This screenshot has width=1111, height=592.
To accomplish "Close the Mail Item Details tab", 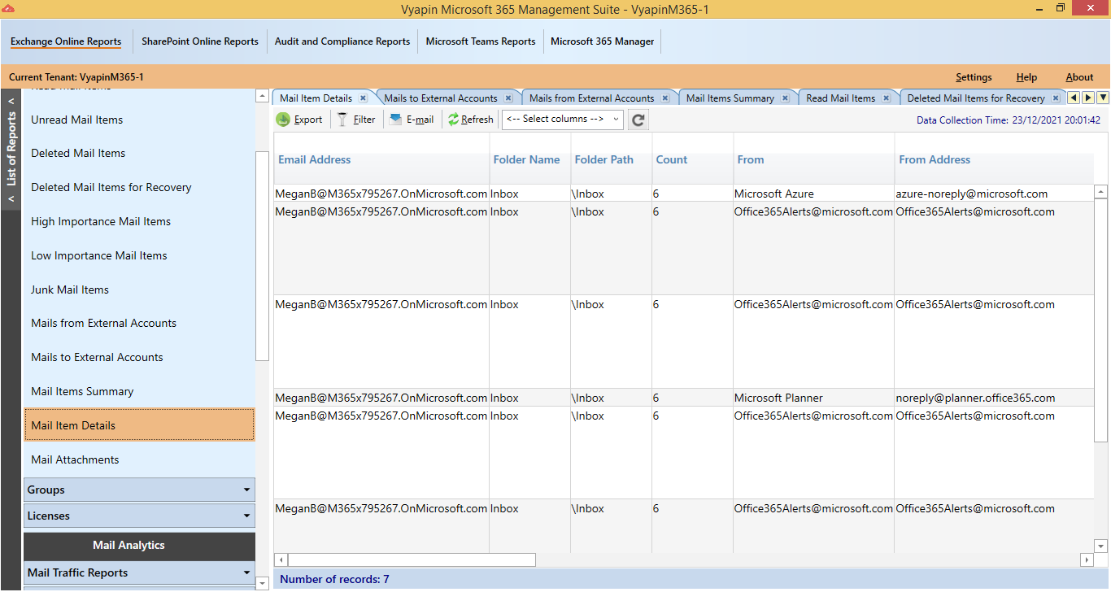I will [x=364, y=98].
